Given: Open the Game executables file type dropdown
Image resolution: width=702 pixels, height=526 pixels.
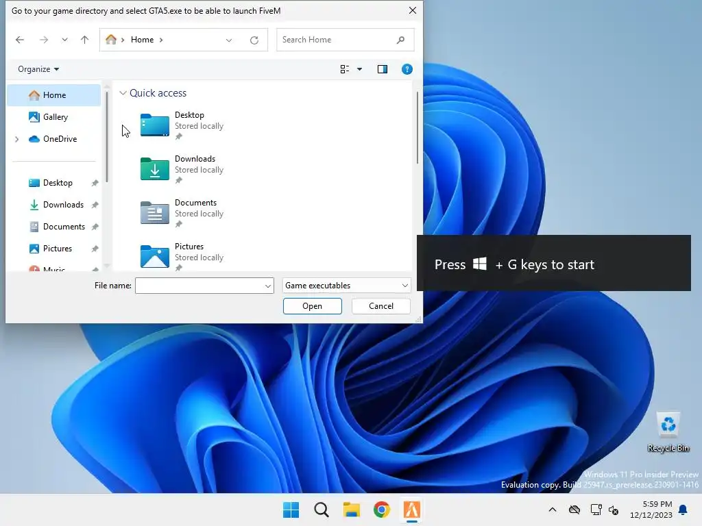Looking at the screenshot, I should point(346,286).
